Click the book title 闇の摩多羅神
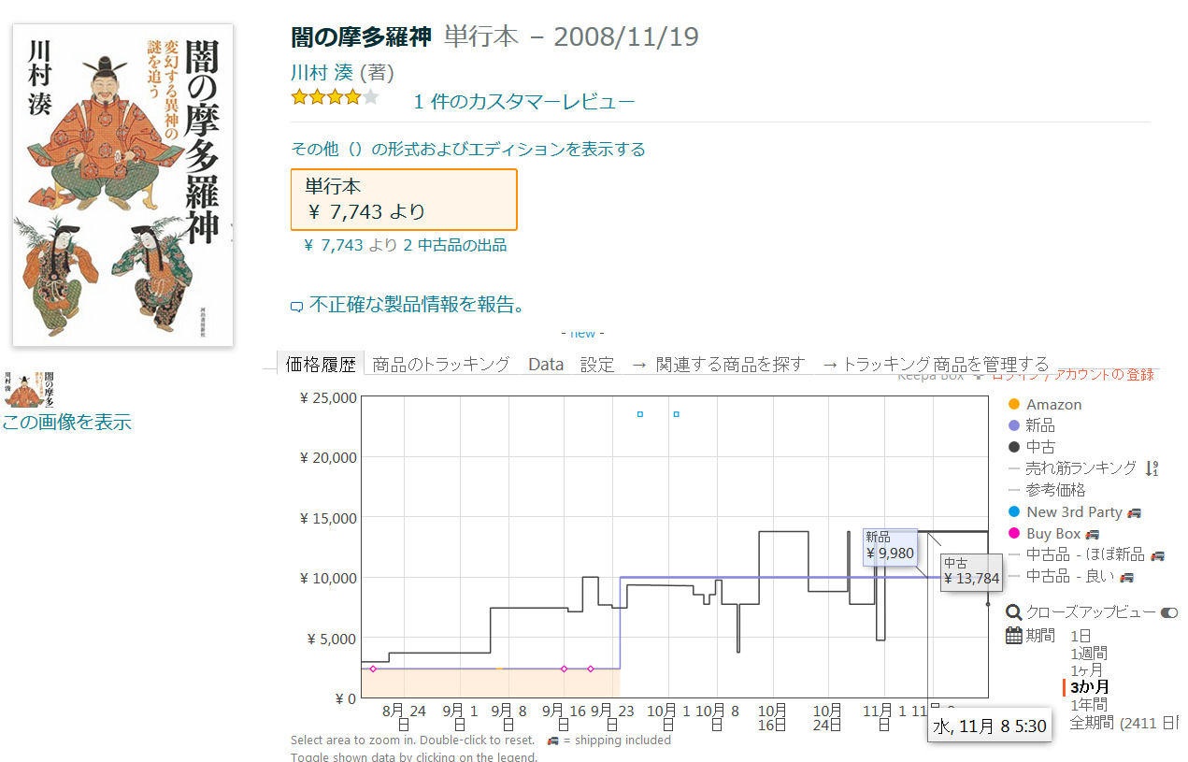Image resolution: width=1188 pixels, height=762 pixels. pos(361,36)
